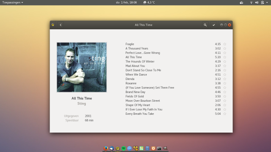Favorite Brand New Day with star icon
271x152 pixels.
225,92
